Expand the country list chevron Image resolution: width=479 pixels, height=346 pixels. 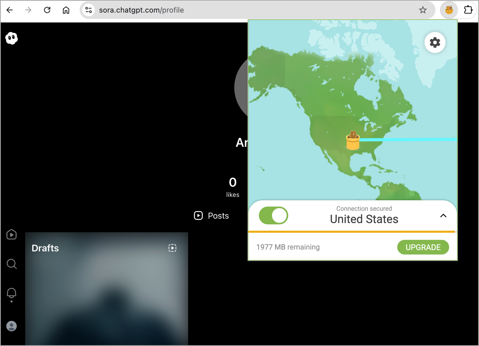[x=443, y=216]
